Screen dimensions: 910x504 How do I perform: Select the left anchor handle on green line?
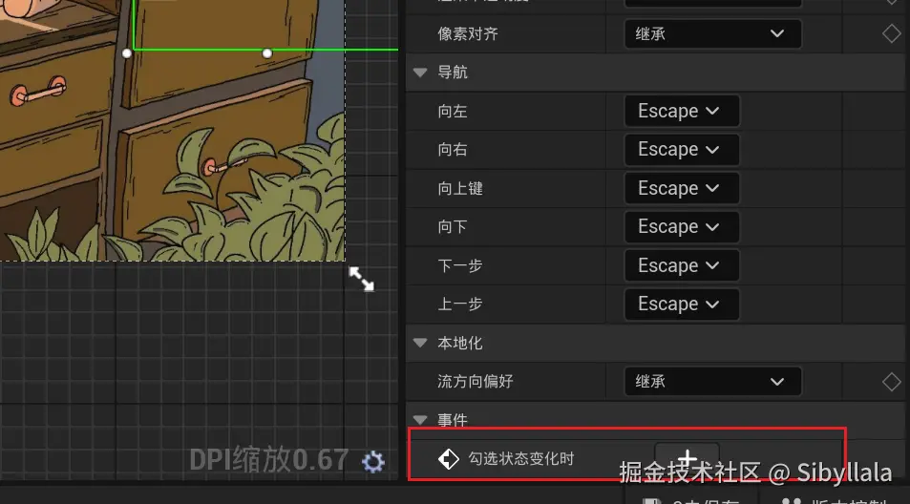click(126, 52)
